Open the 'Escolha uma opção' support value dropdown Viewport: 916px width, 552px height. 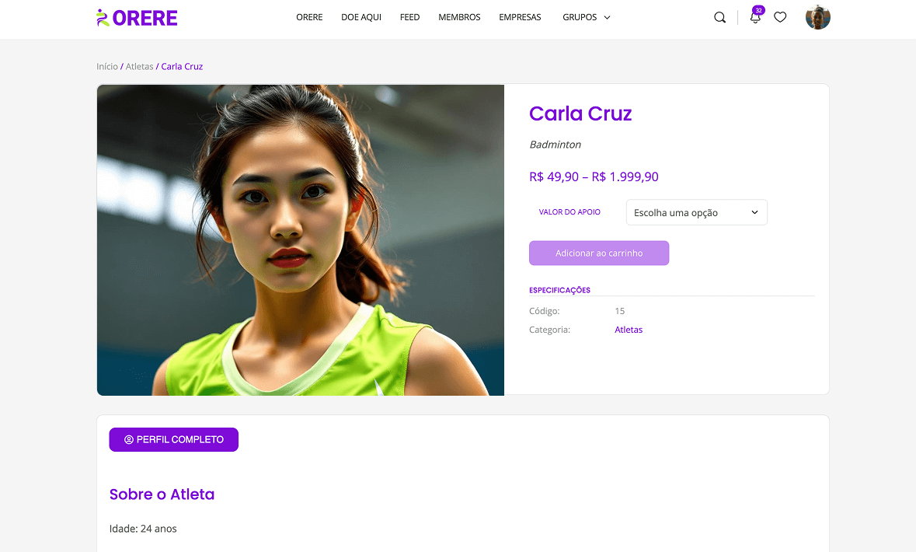(696, 212)
